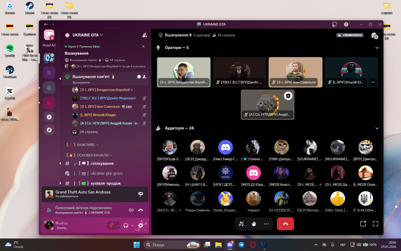Select the Вшанування пам'яті stage channel
Screen dimensions: 401x251
tap(105, 79)
